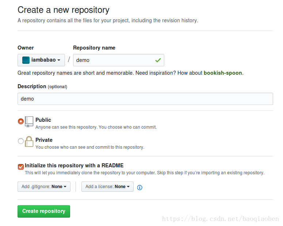Click the Public label text
The height and width of the screenshot is (226, 283).
43,120
